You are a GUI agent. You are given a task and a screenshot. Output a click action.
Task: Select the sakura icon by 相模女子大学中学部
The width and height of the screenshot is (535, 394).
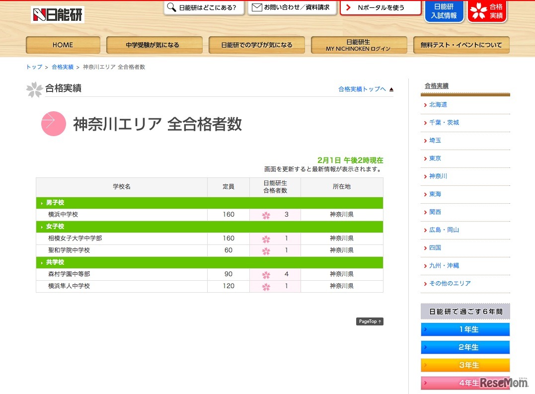pos(265,238)
